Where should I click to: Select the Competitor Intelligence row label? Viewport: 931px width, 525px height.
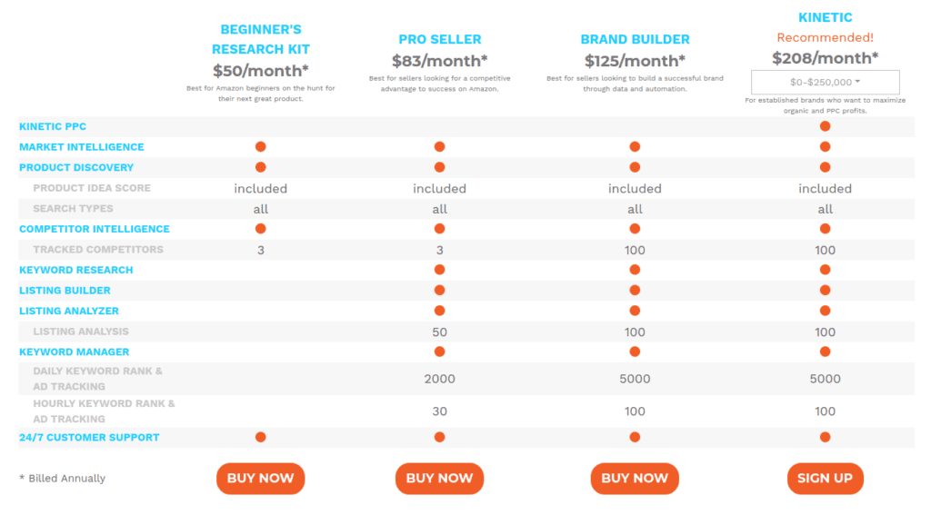click(x=95, y=229)
